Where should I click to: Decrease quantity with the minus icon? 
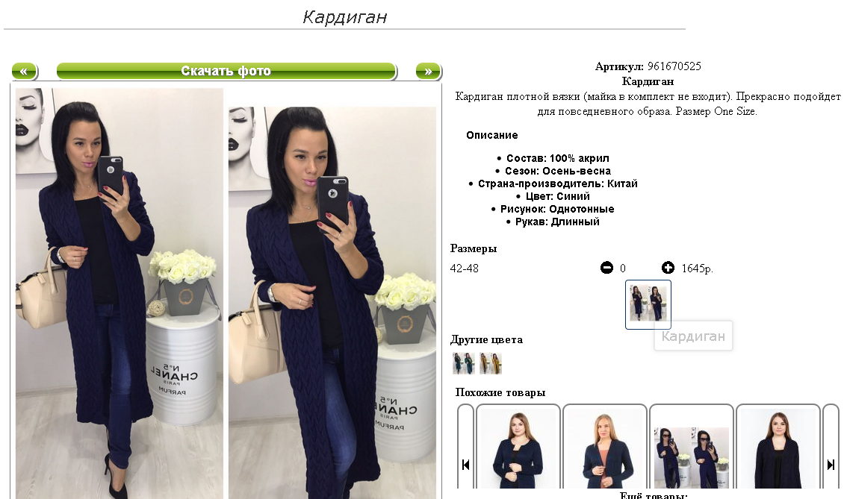coord(606,267)
